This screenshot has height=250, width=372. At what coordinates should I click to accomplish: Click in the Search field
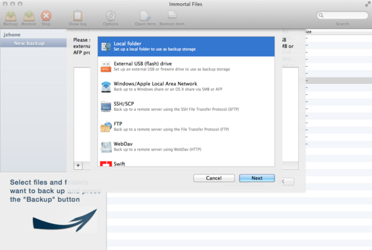click(342, 15)
